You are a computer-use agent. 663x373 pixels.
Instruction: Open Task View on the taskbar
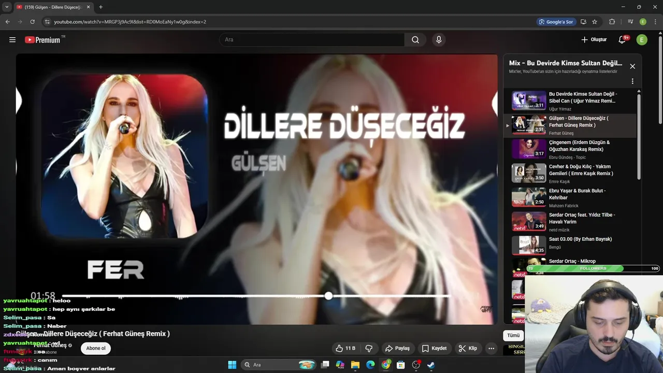tap(325, 365)
